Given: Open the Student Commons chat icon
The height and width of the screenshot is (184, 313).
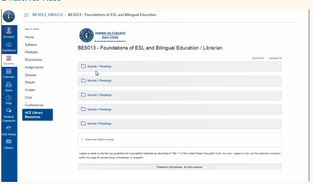Looking at the screenshot, I should (x=9, y=110).
